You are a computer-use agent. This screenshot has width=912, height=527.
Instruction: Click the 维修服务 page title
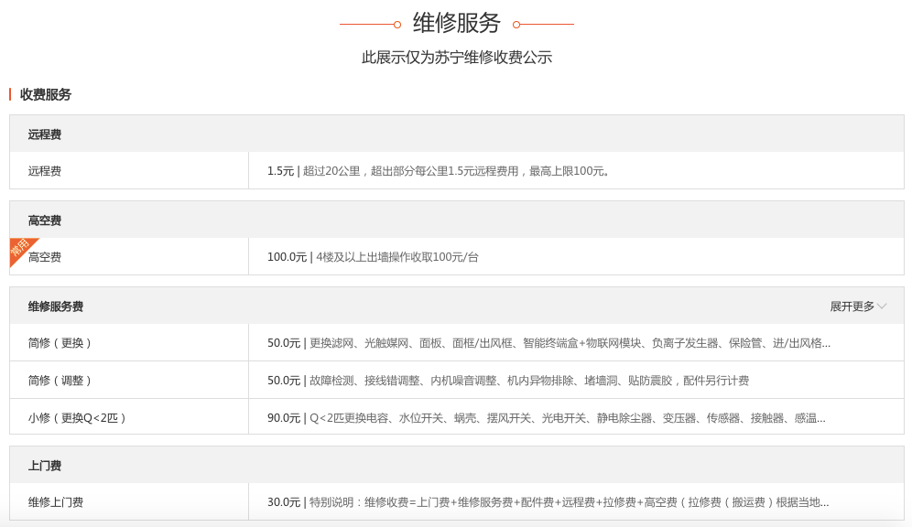tap(457, 23)
